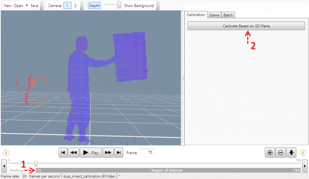Open help icon left of playback controls
Viewport: 309px width, 179px height.
tap(6, 153)
